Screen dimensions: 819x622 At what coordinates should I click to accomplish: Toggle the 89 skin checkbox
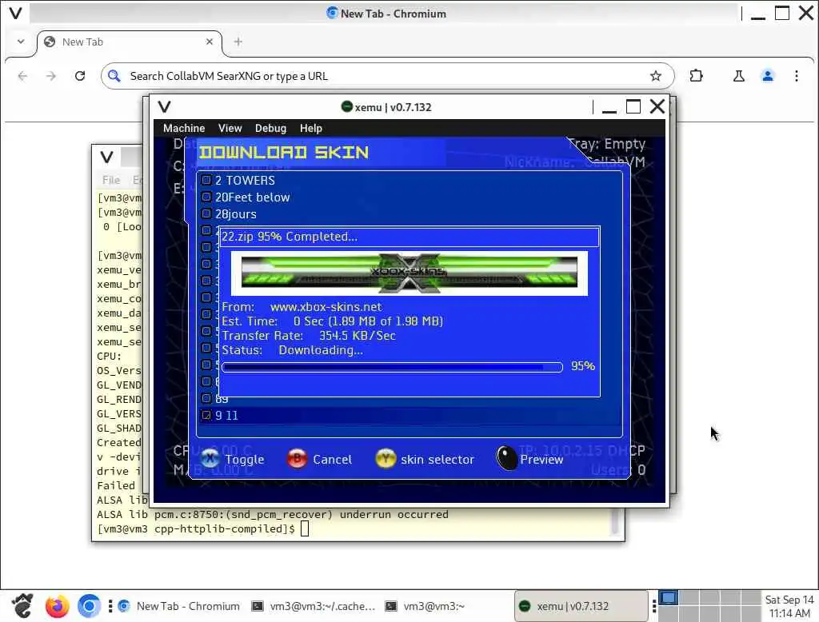pos(206,398)
